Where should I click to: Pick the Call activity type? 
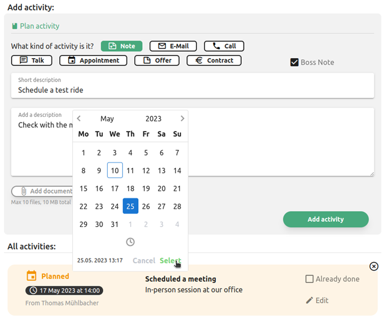[224, 46]
